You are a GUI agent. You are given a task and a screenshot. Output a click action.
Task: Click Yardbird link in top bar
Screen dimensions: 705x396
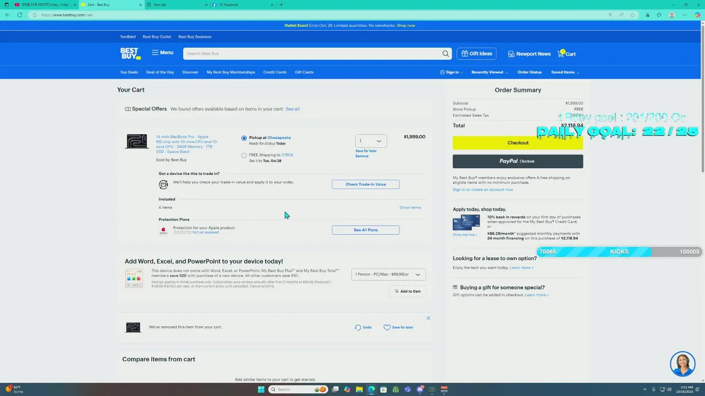pyautogui.click(x=127, y=37)
